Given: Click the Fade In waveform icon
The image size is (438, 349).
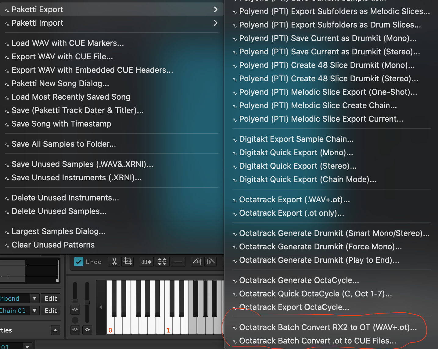Looking at the screenshot, I should pyautogui.click(x=197, y=262).
